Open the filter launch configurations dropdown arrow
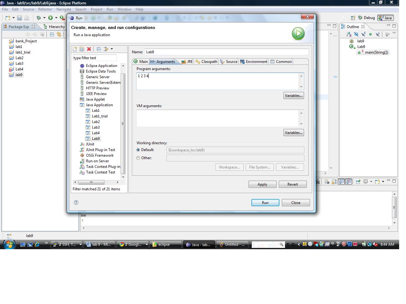Viewport: 406px width, 304px height. point(112,49)
